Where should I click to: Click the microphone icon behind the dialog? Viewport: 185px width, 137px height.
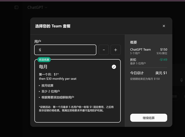point(182,80)
